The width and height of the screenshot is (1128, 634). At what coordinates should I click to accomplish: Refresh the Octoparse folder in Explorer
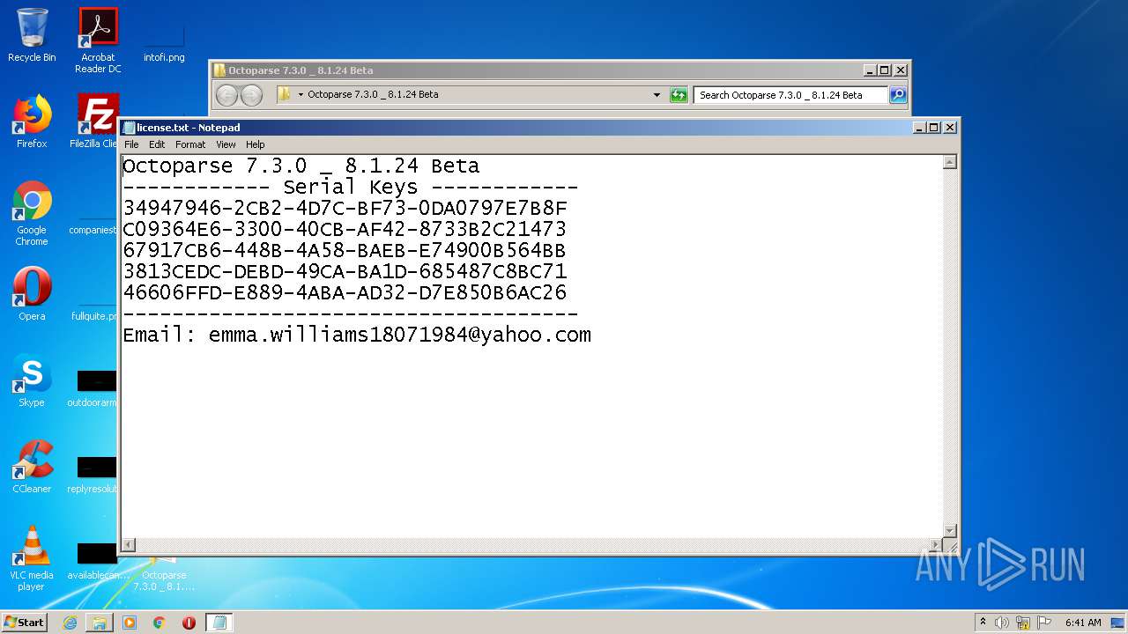pyautogui.click(x=679, y=95)
